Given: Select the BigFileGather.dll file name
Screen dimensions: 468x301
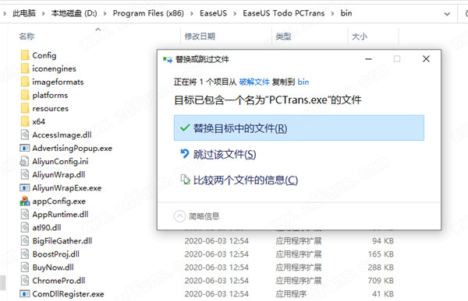Looking at the screenshot, I should click(62, 241).
